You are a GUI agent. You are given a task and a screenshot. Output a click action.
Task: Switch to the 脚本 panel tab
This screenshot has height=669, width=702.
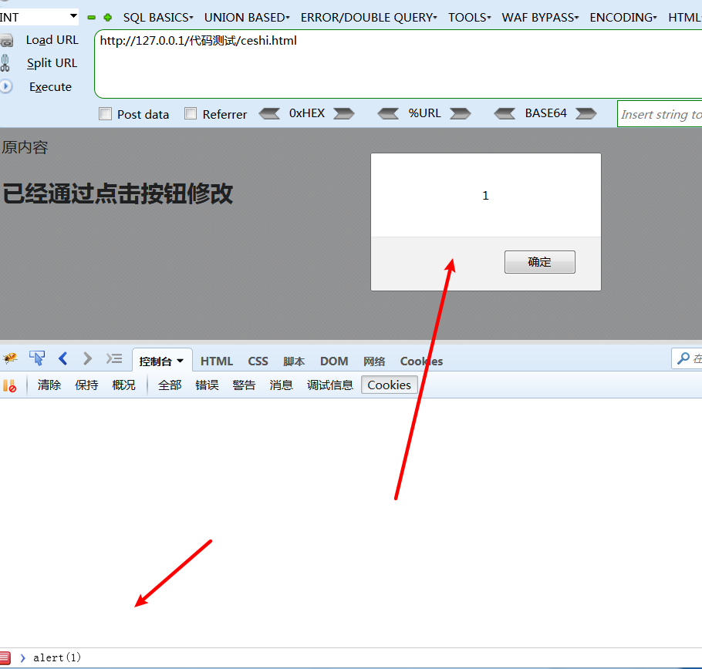coord(294,361)
